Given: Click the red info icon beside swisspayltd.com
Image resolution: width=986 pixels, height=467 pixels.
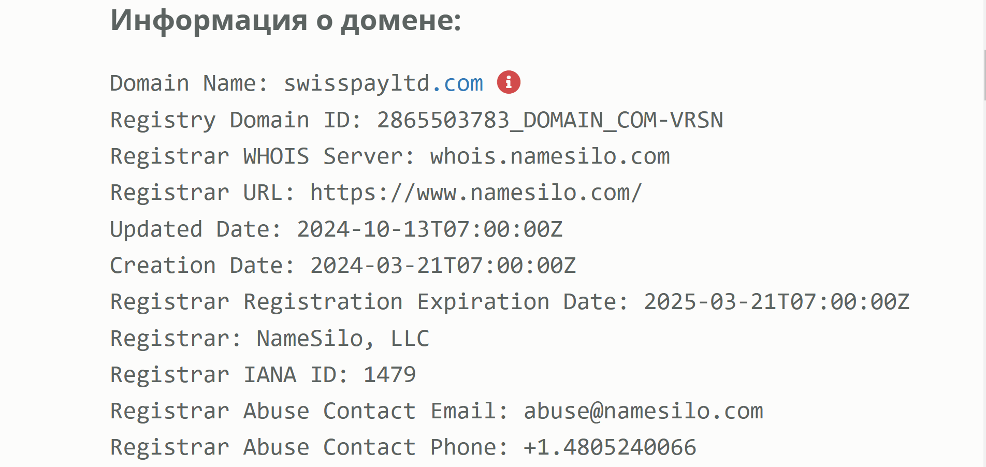Looking at the screenshot, I should (x=509, y=82).
